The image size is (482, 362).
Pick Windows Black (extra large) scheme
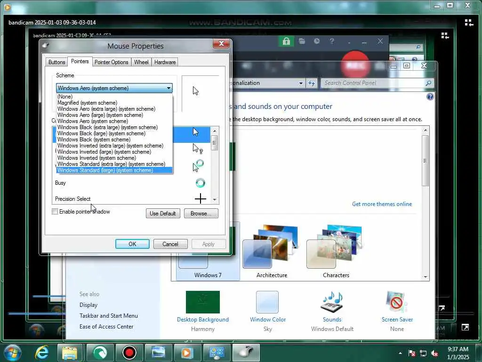pyautogui.click(x=114, y=127)
